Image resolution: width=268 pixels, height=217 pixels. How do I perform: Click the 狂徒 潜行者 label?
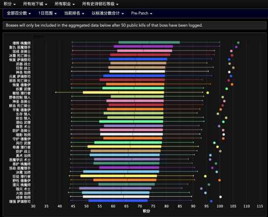[x=21, y=177]
